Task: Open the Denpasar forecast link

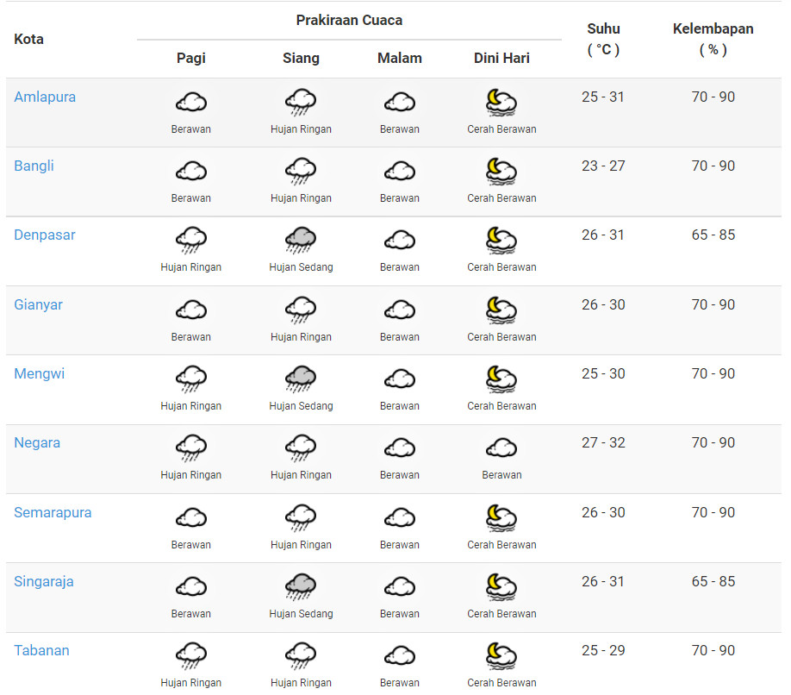Action: (x=45, y=235)
